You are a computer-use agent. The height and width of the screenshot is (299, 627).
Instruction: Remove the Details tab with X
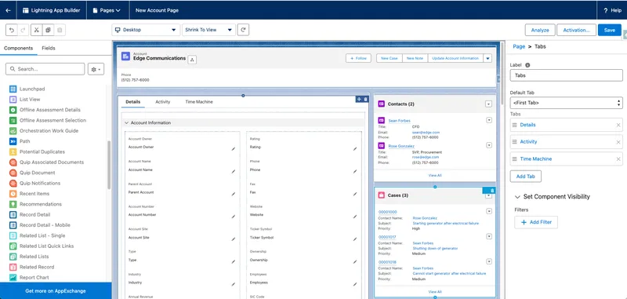[618, 126]
